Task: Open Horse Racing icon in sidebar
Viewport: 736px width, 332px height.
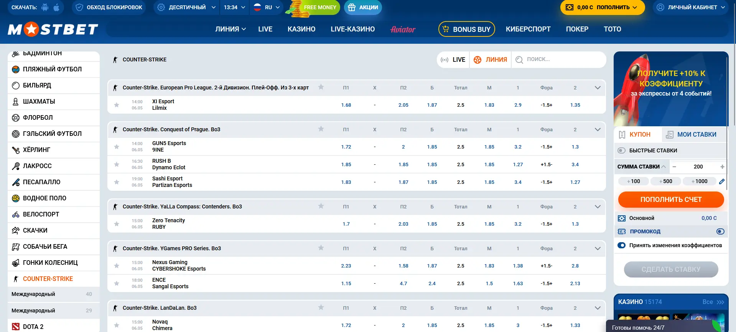Action: [16, 231]
